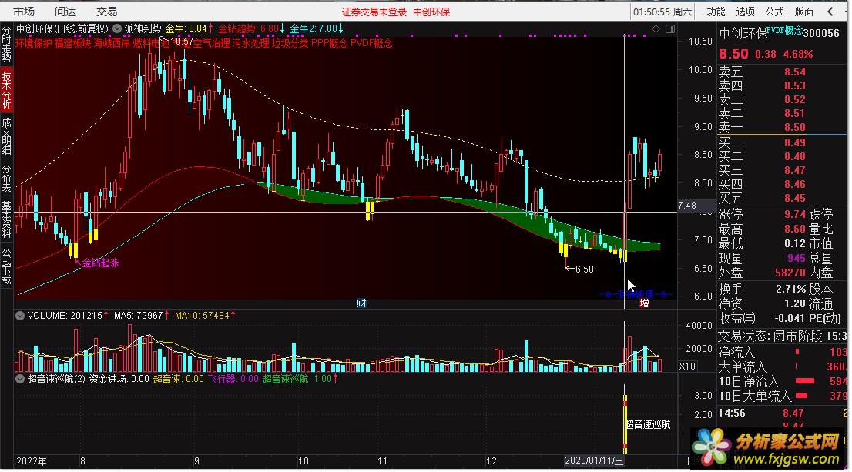
Task: Click the X10 volume scale label
Action: point(687,366)
